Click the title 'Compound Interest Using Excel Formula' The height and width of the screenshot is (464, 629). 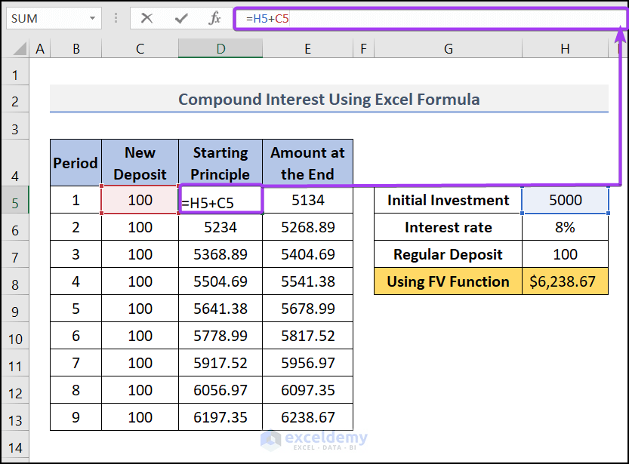[329, 99]
